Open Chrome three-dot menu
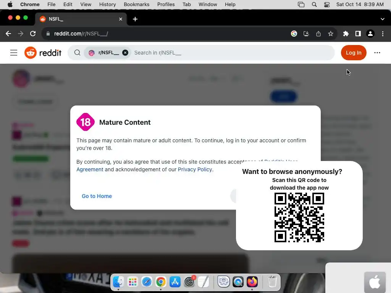Viewport: 391px width, 293px height. pyautogui.click(x=383, y=34)
